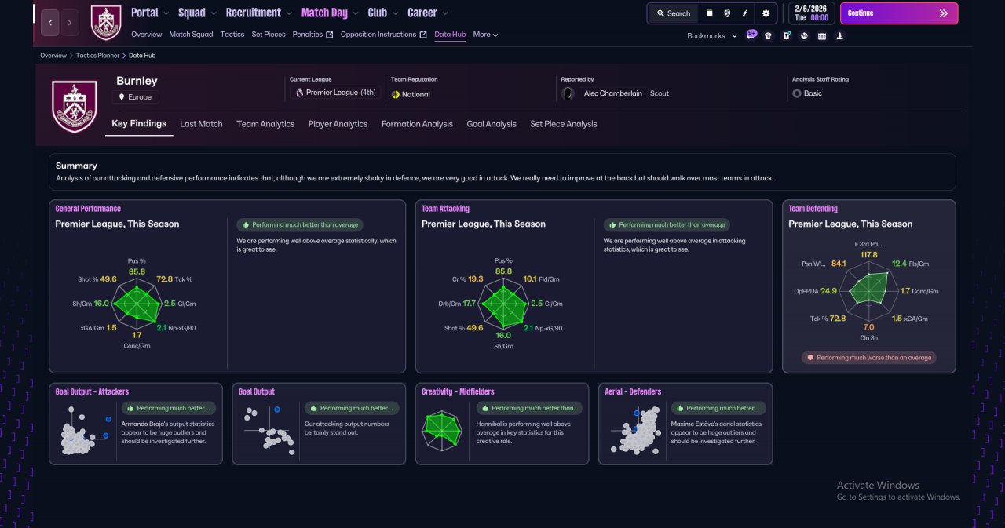Click Team Attacking radar chart
Screen dimensions: 1005x528
tap(504, 304)
